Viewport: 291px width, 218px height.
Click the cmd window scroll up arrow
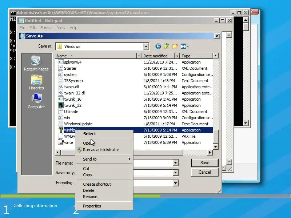pyautogui.click(x=246, y=20)
